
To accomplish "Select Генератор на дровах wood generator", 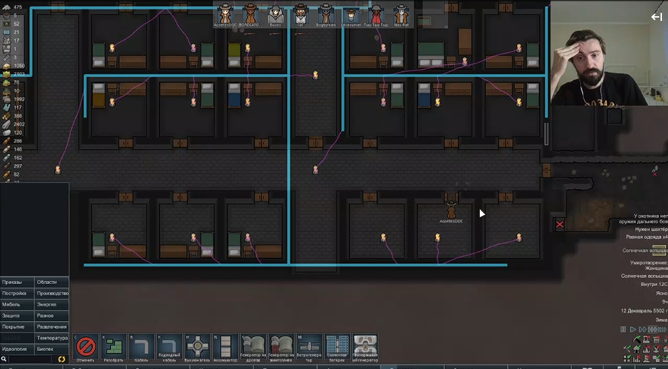I will point(253,347).
